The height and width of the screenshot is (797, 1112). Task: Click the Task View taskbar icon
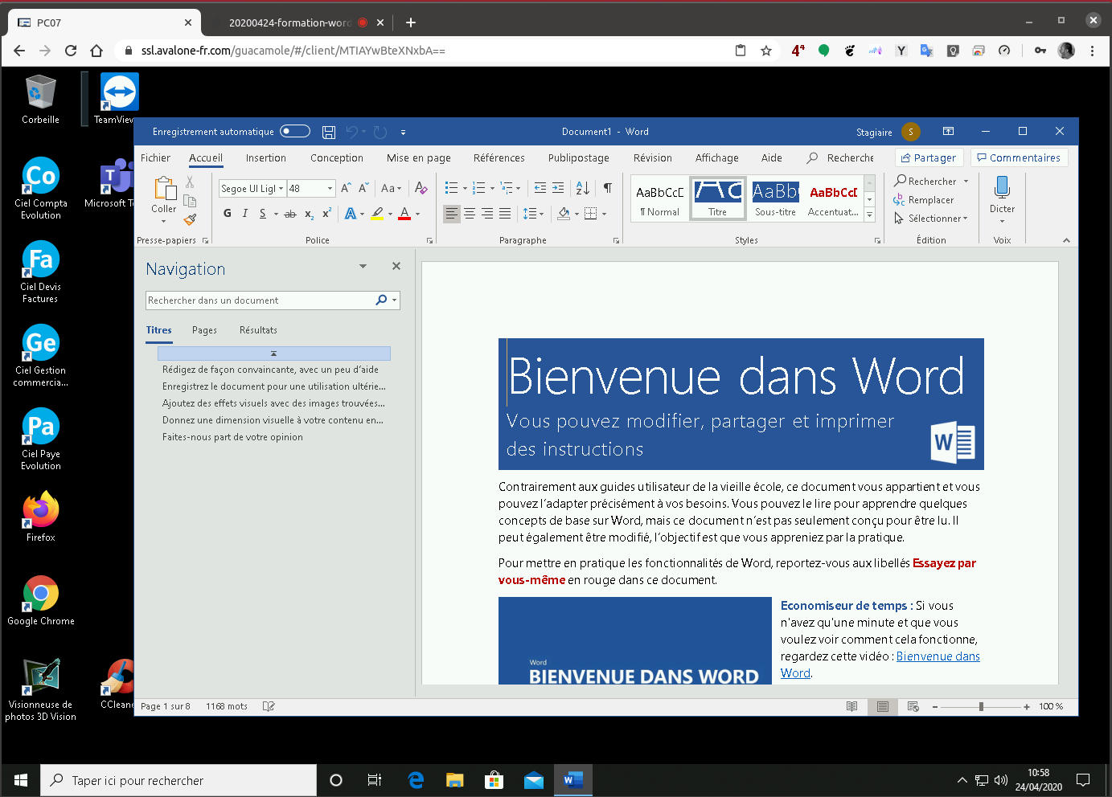(375, 780)
